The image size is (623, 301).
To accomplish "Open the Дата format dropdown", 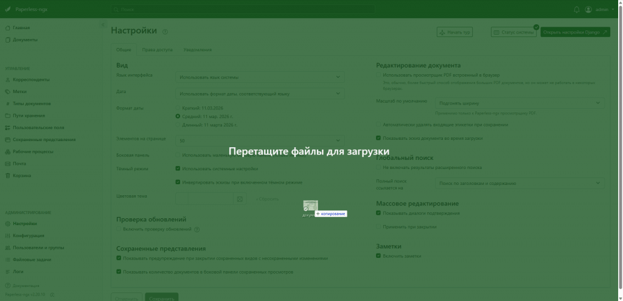I will click(x=260, y=94).
